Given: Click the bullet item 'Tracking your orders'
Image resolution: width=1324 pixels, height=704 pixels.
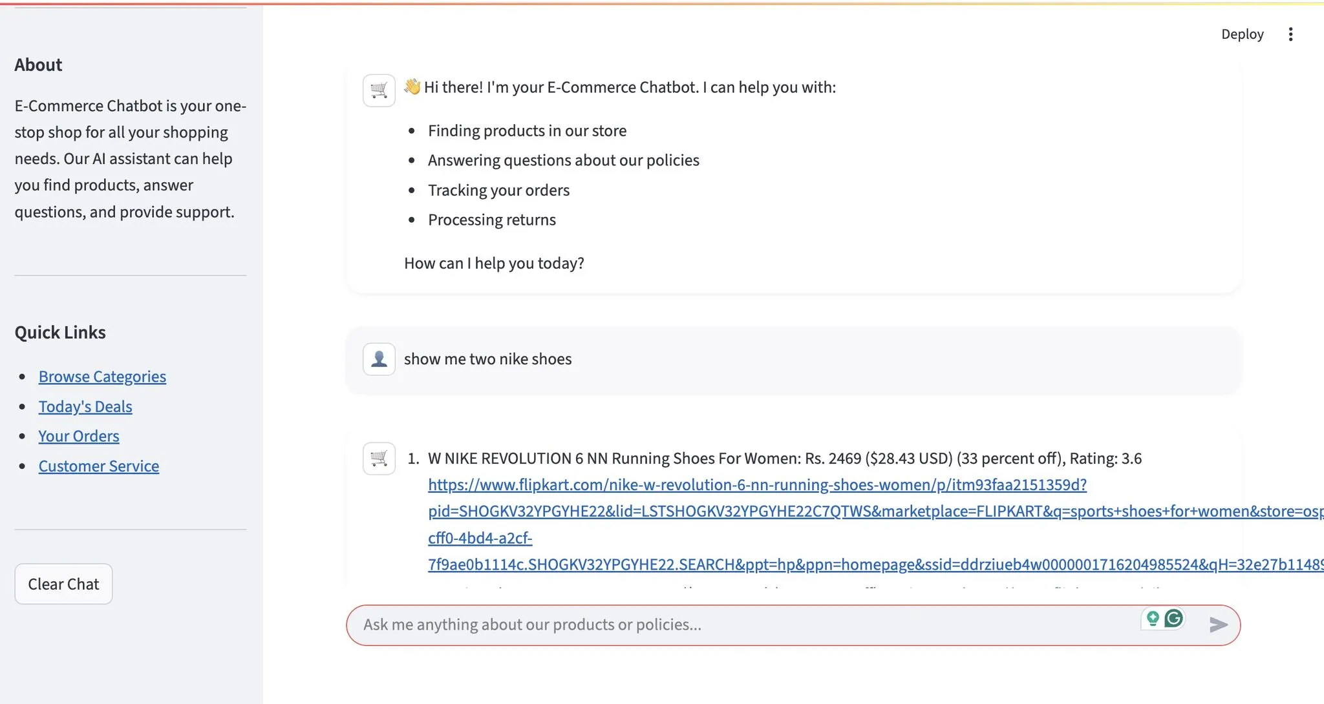Looking at the screenshot, I should click(498, 189).
